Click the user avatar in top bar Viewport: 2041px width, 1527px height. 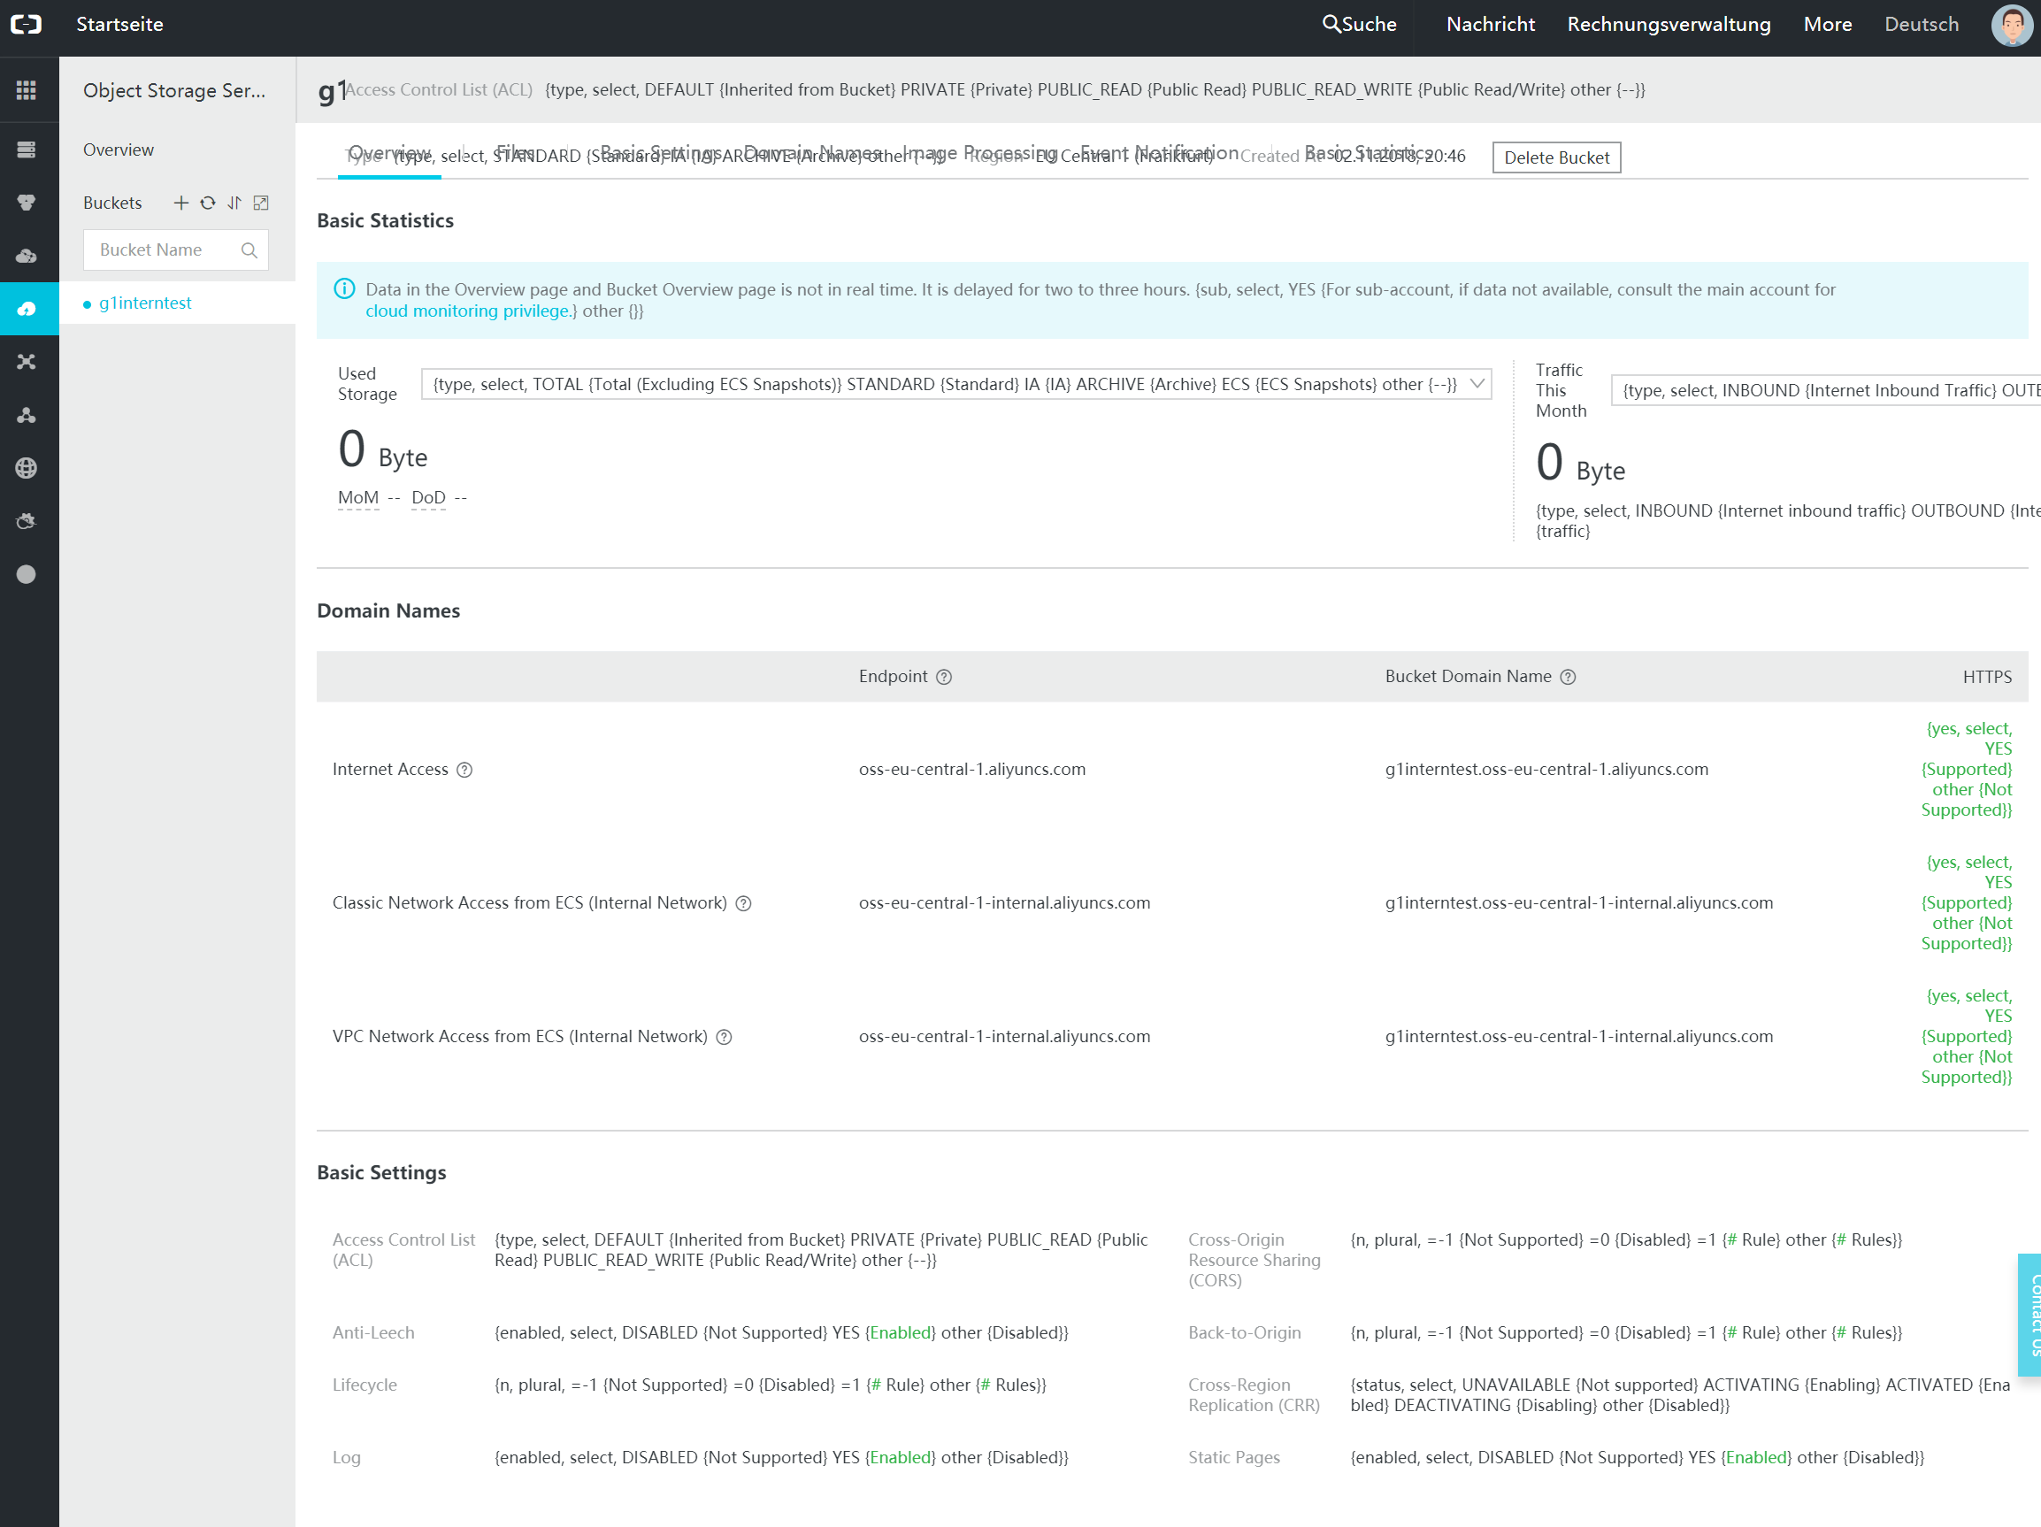[x=2012, y=25]
